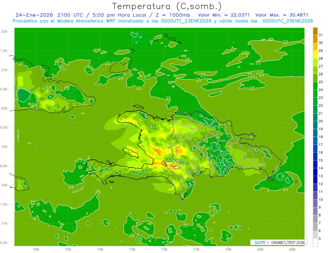Click the '76W' longitude axis label
328x253 pixels.
tap(36, 249)
